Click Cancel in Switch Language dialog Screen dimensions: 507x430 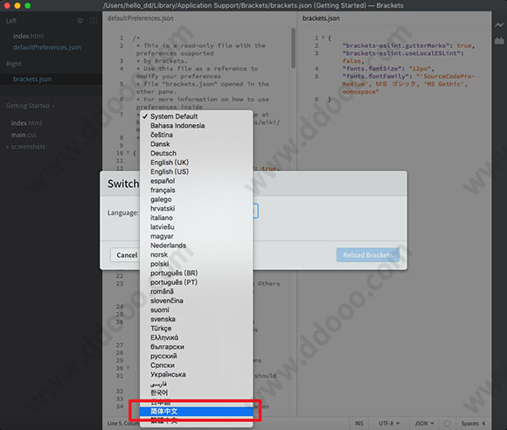[127, 255]
